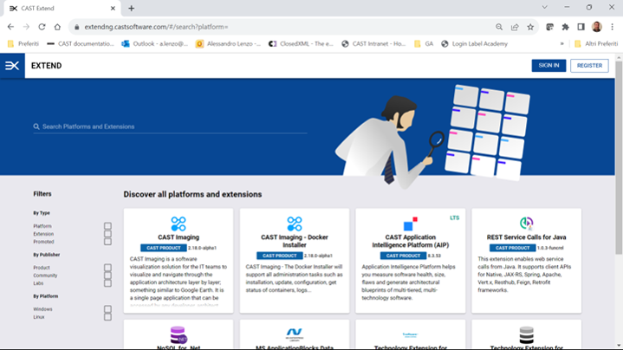This screenshot has height=350, width=623.
Task: Open the browser extensions puzzle icon
Action: tap(566, 27)
